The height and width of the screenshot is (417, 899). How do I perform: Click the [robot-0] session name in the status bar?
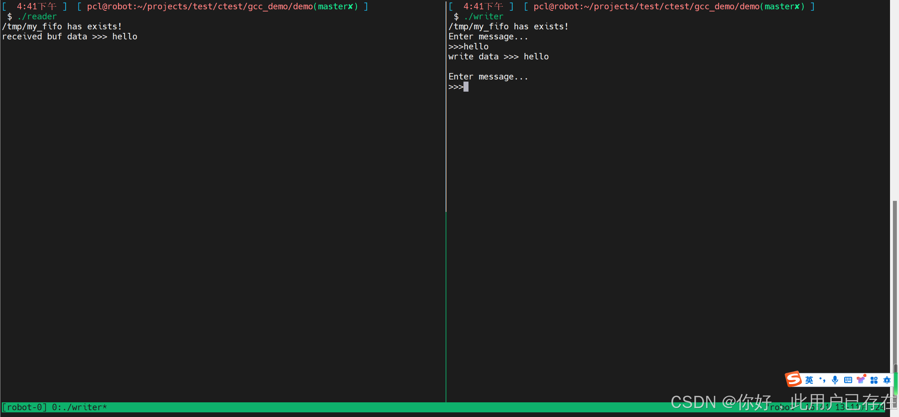point(24,407)
